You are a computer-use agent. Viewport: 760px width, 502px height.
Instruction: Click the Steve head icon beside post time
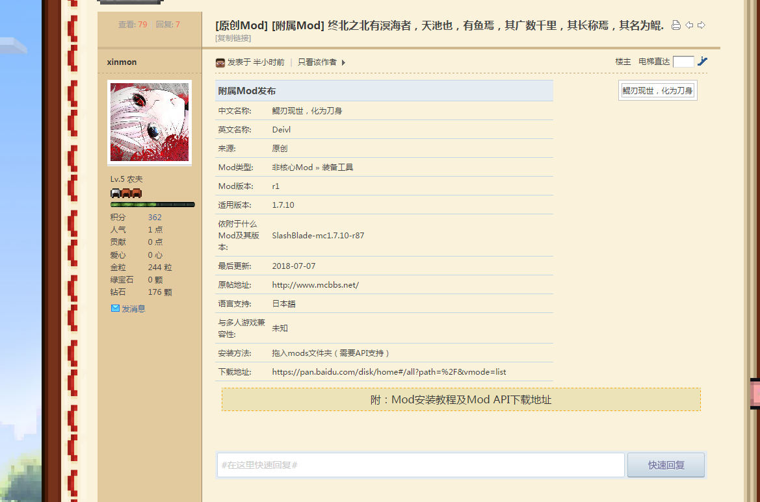click(220, 62)
